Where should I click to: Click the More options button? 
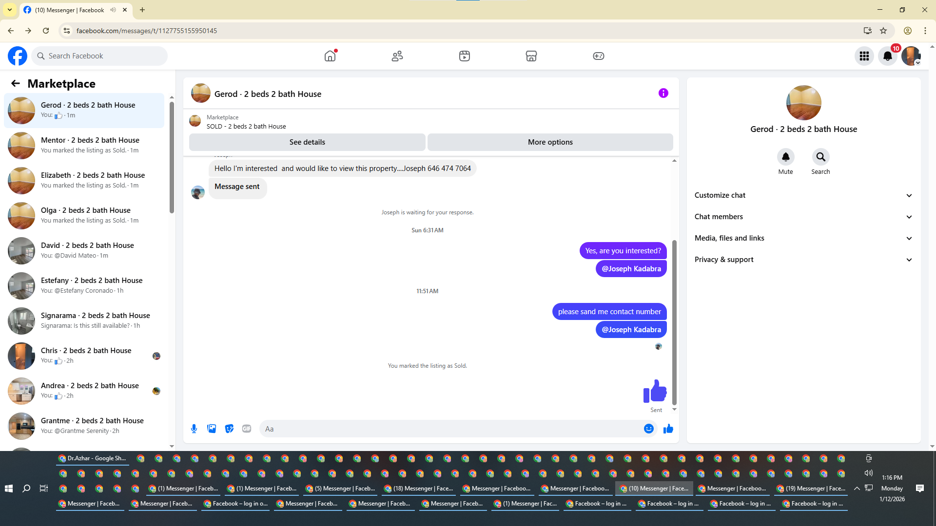pyautogui.click(x=550, y=142)
